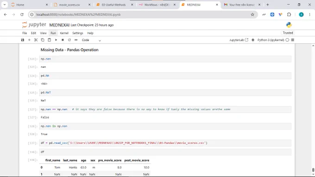Switch kernel via Python 3 (ipykernel) label
Screen dimensions: 315x177
pos(271,40)
